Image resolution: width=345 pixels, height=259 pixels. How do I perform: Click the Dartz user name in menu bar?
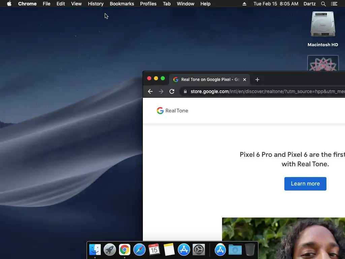(x=310, y=4)
